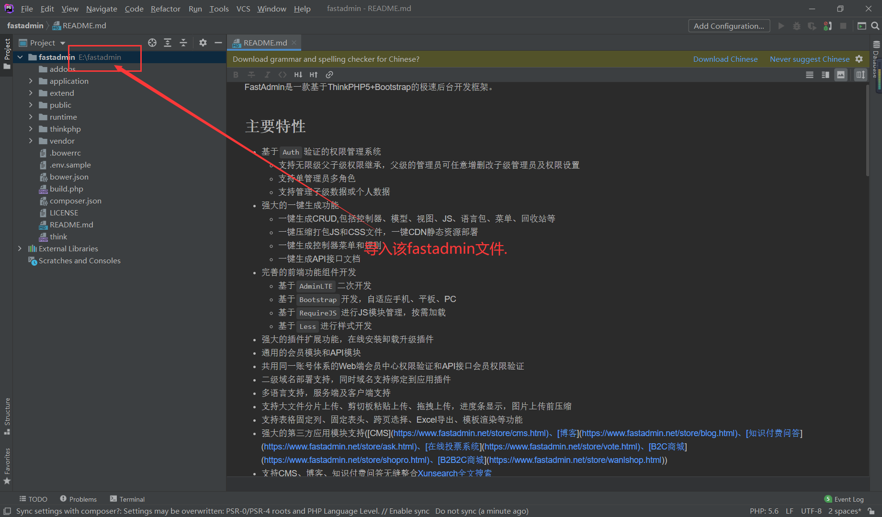This screenshot has height=517, width=882.
Task: Open the File menu
Action: point(27,9)
